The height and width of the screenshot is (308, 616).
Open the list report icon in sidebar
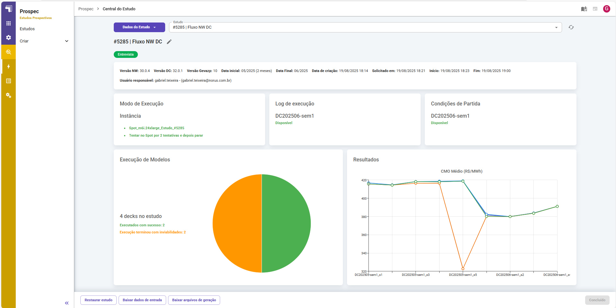(x=8, y=81)
